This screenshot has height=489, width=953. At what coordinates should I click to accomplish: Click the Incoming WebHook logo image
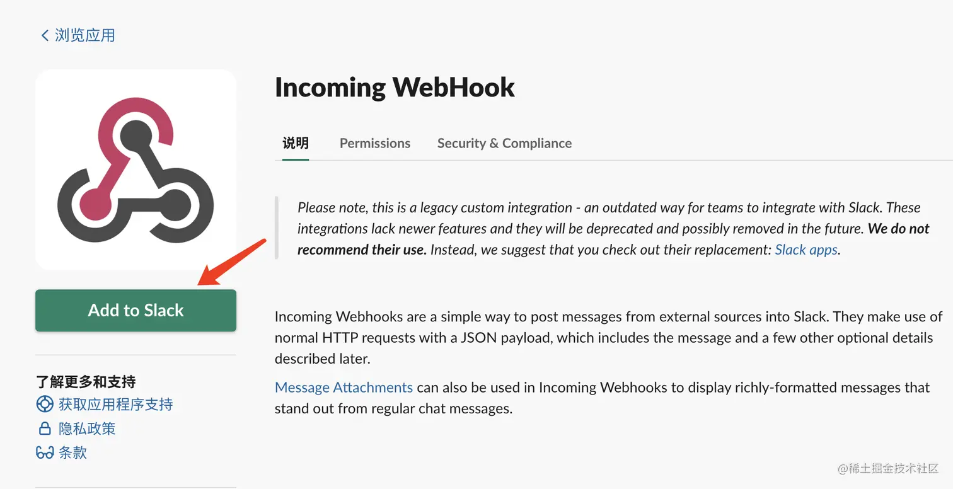[136, 170]
